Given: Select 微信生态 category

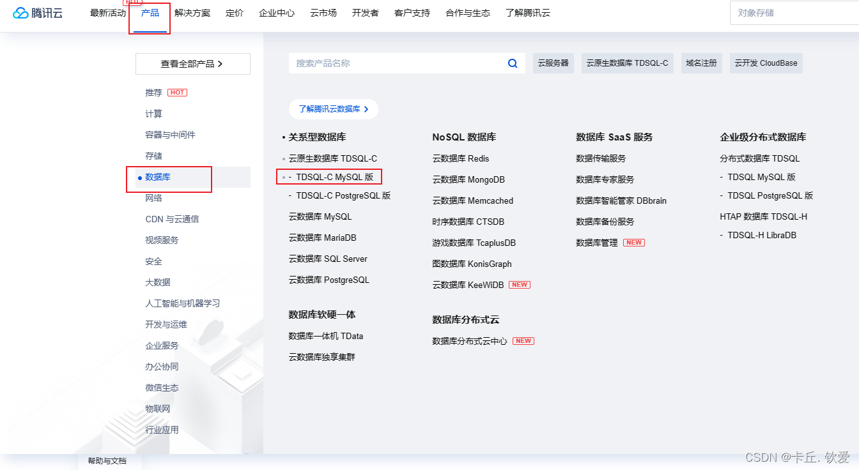Looking at the screenshot, I should (x=162, y=388).
